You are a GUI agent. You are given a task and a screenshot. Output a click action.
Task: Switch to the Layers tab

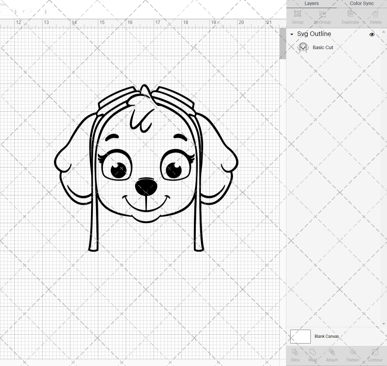pos(312,3)
